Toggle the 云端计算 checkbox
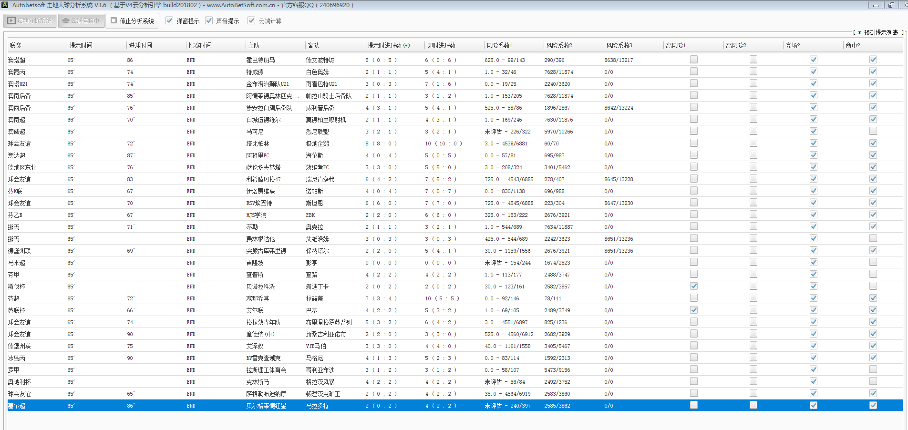 point(251,20)
